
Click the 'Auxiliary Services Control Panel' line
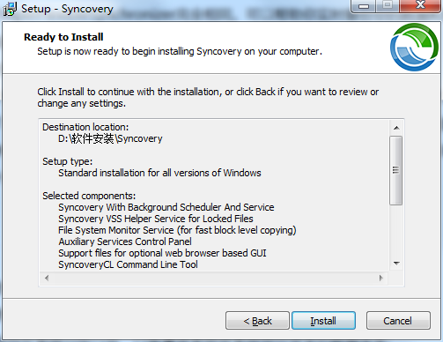coord(125,242)
